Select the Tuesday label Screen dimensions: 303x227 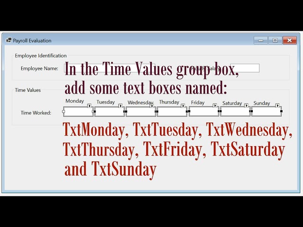[106, 102]
